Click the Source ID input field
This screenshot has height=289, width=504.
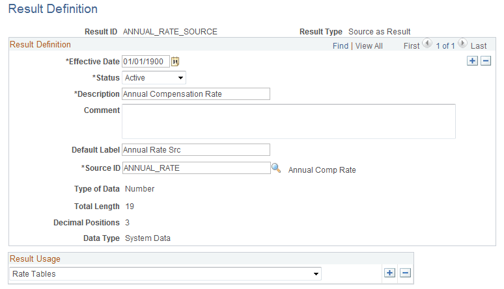(x=196, y=168)
